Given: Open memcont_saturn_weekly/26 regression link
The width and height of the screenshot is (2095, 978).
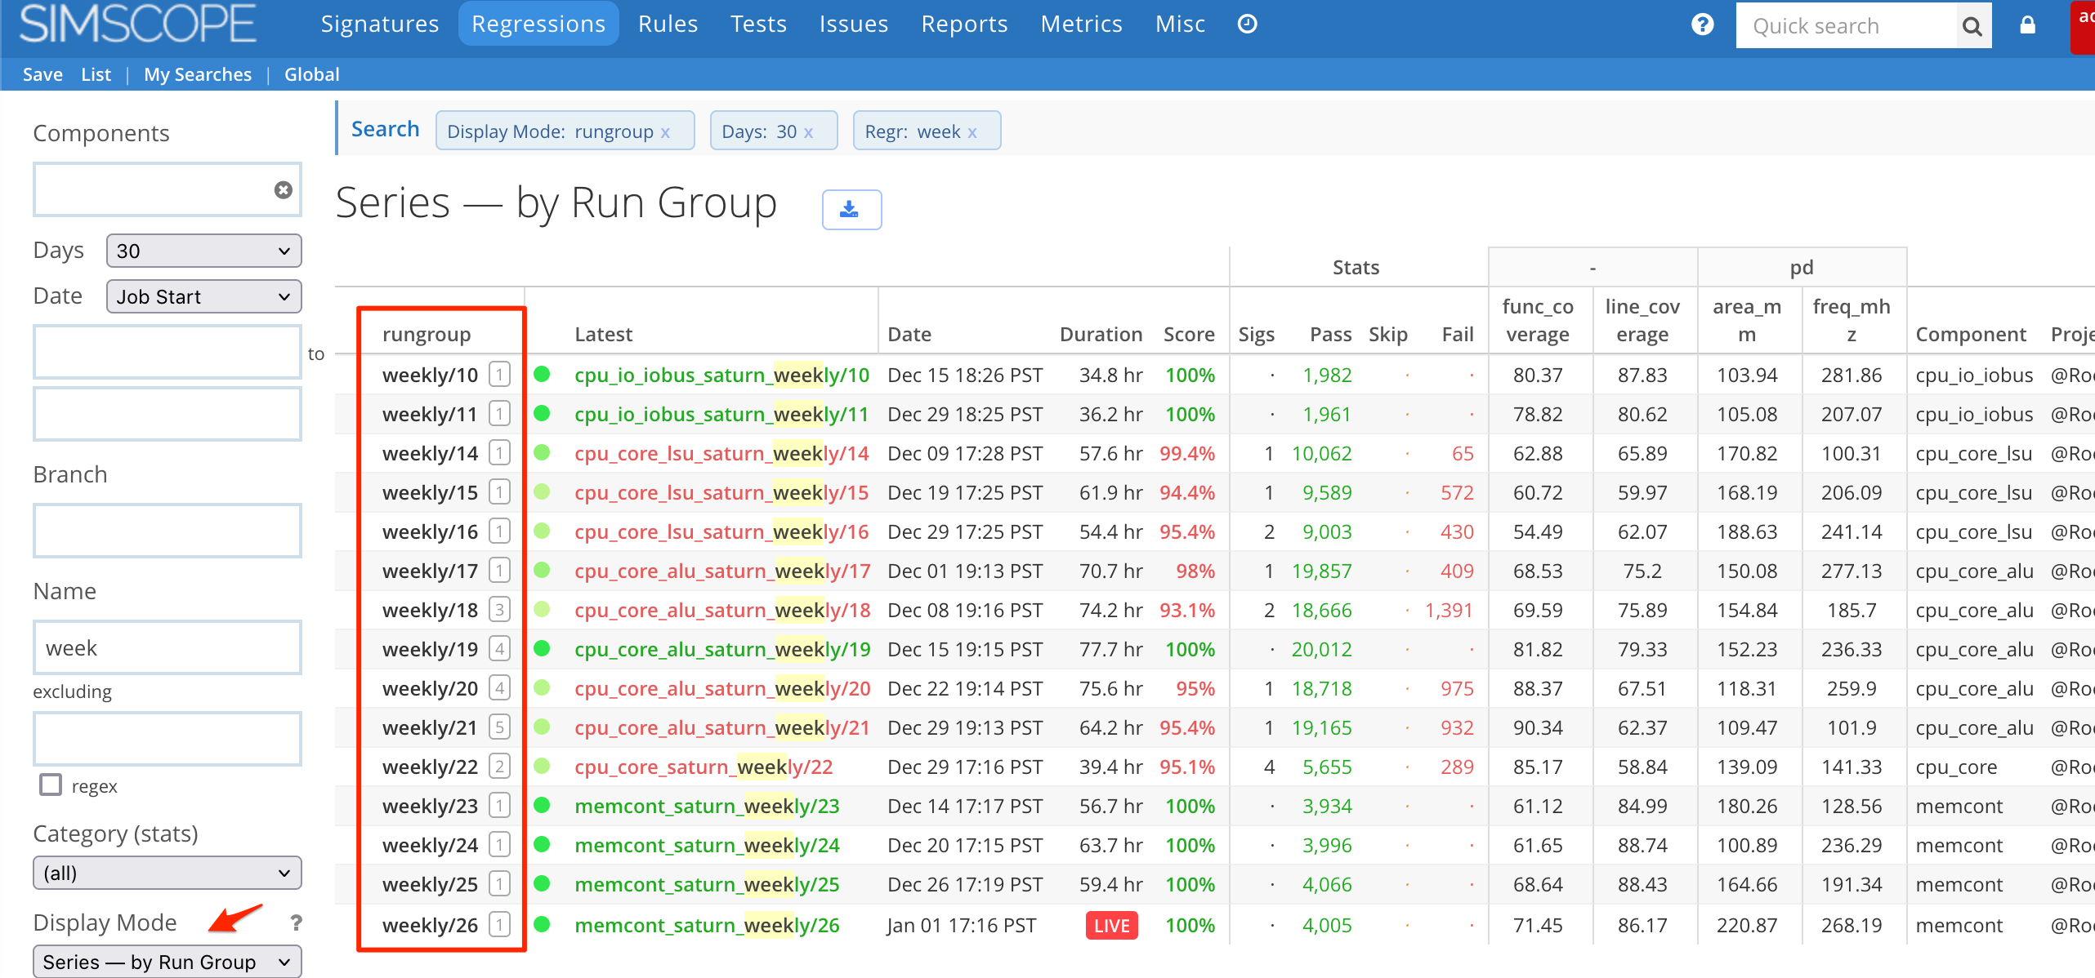Looking at the screenshot, I should pos(707,925).
